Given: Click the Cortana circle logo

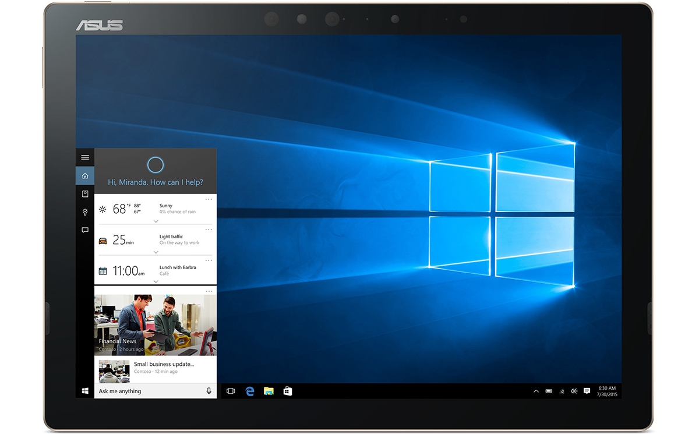Looking at the screenshot, I should 156,165.
